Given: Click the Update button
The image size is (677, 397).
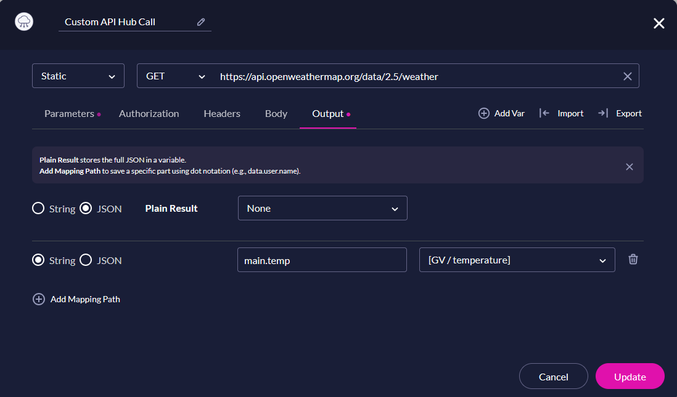Looking at the screenshot, I should pyautogui.click(x=630, y=376).
